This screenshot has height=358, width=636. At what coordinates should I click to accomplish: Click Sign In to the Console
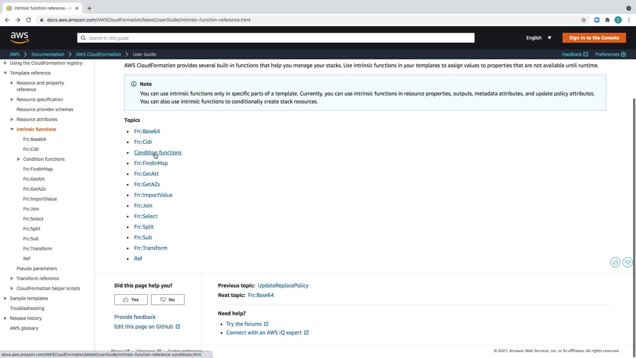(x=594, y=38)
